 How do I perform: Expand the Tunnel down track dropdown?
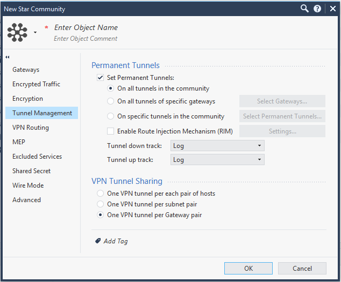217,146
